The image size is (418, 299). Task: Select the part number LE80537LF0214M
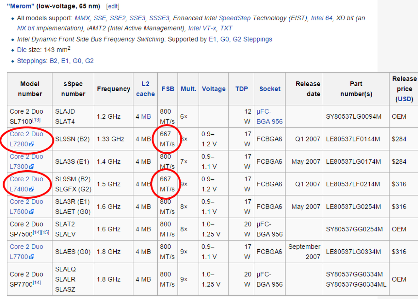coord(353,184)
